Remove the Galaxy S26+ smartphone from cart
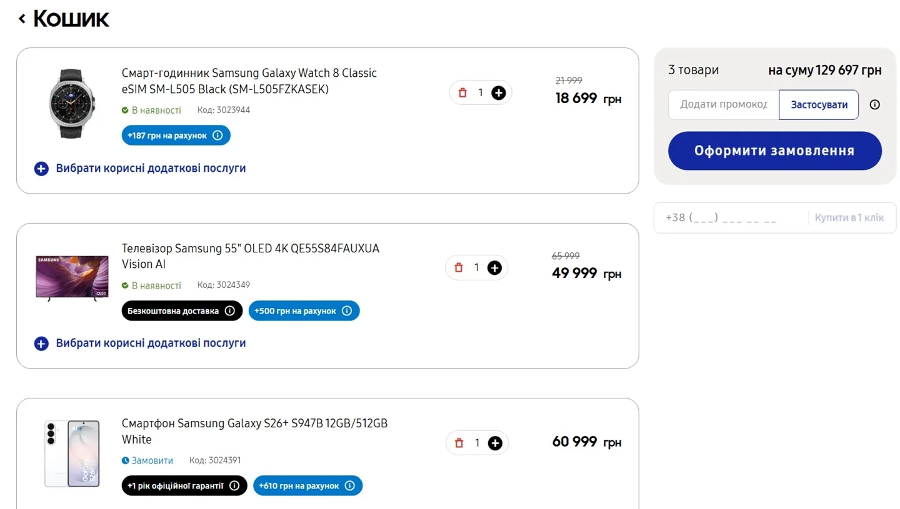The image size is (900, 509). pyautogui.click(x=459, y=443)
